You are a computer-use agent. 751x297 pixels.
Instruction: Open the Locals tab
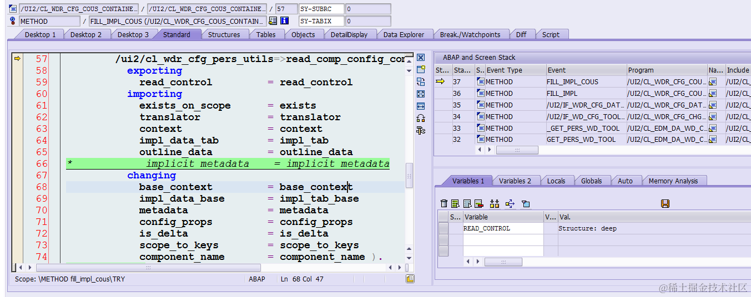(x=556, y=181)
